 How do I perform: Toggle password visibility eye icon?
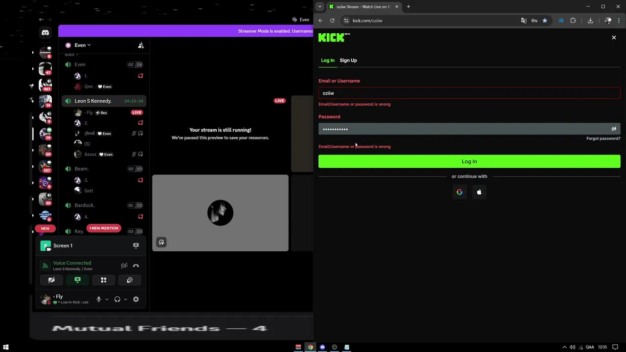[x=614, y=129]
